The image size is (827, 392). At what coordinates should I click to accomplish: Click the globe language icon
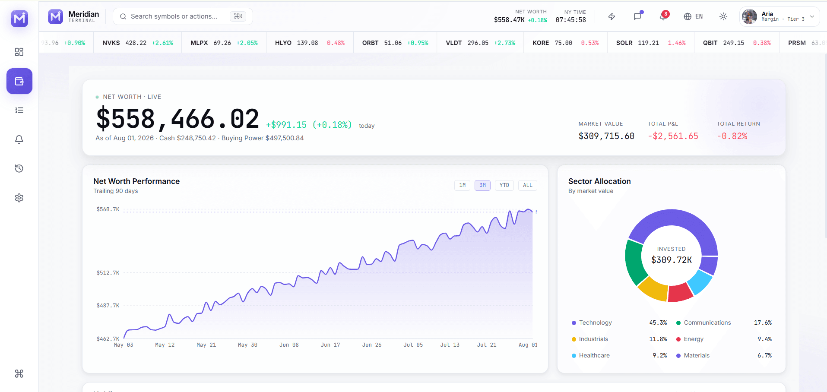[x=688, y=17]
